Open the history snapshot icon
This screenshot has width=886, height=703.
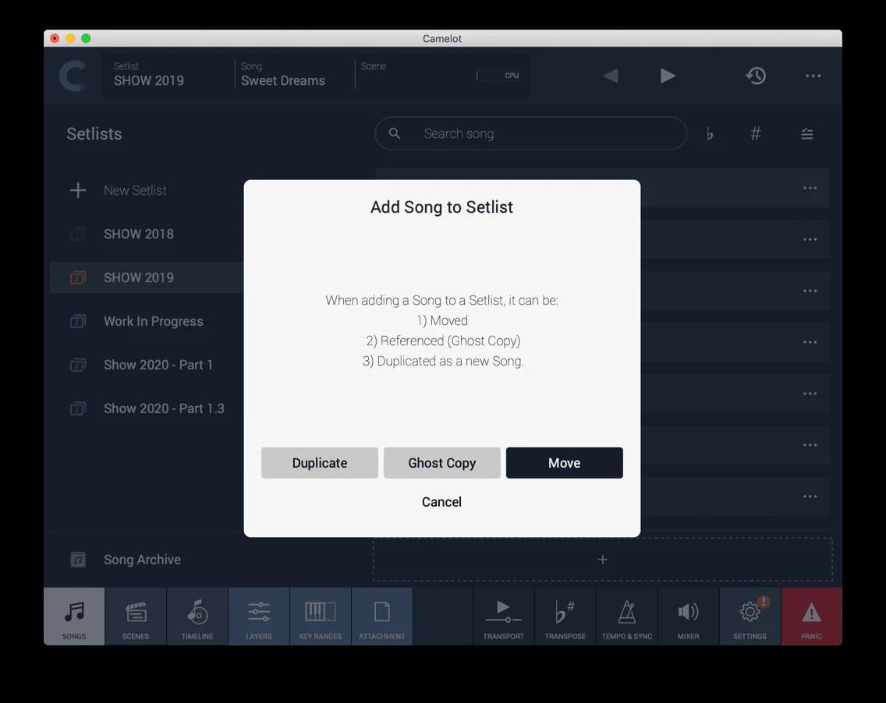click(x=756, y=76)
